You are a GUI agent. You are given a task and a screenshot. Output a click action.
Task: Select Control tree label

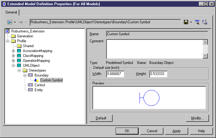pos(40,85)
